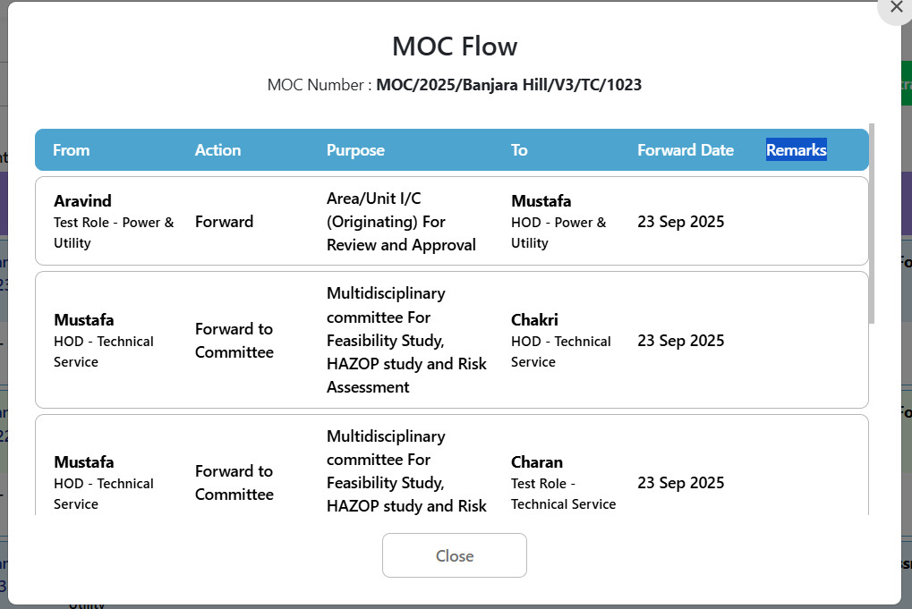Click the forward date in Charan's row
Screen dimensions: 912x609
[680, 483]
